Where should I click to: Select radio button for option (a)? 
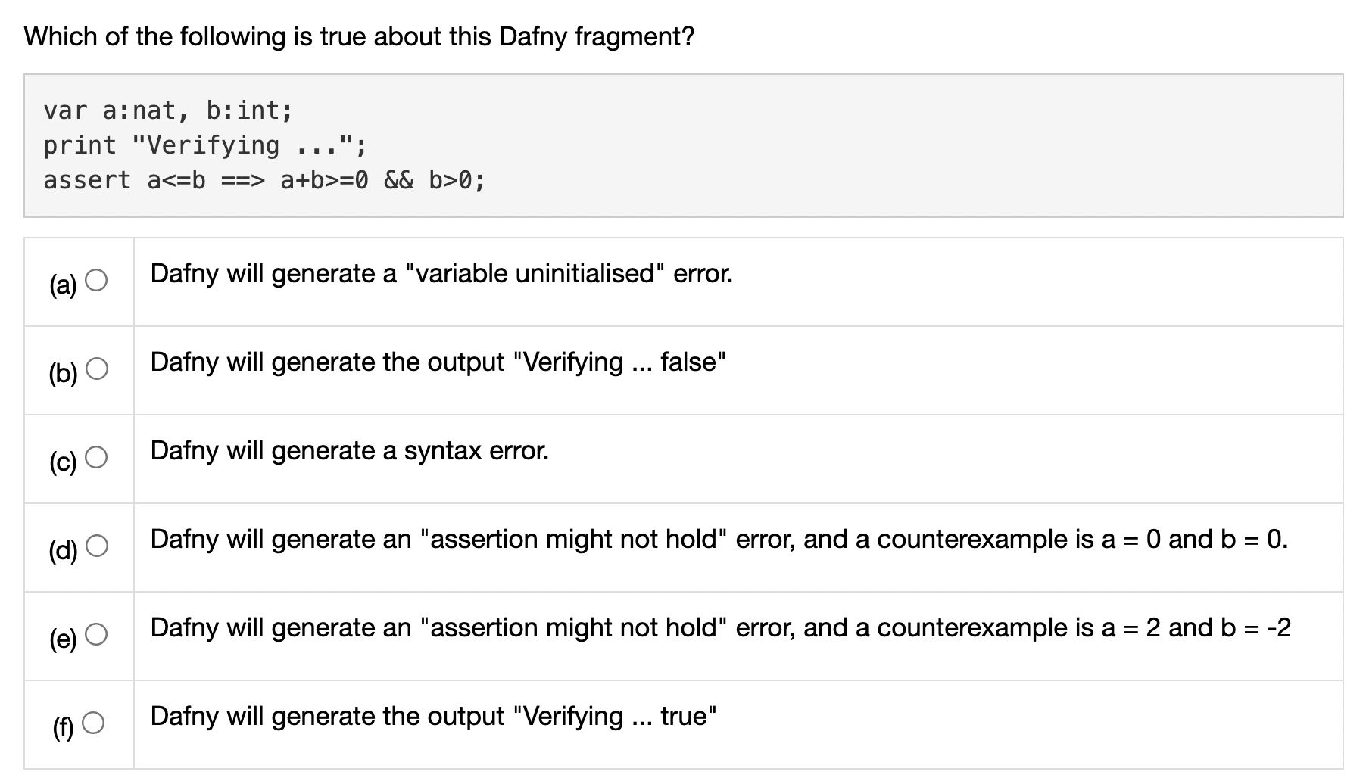coord(96,281)
